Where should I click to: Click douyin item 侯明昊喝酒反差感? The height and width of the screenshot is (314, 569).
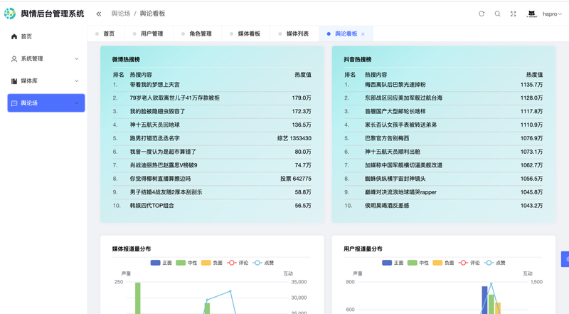(387, 206)
